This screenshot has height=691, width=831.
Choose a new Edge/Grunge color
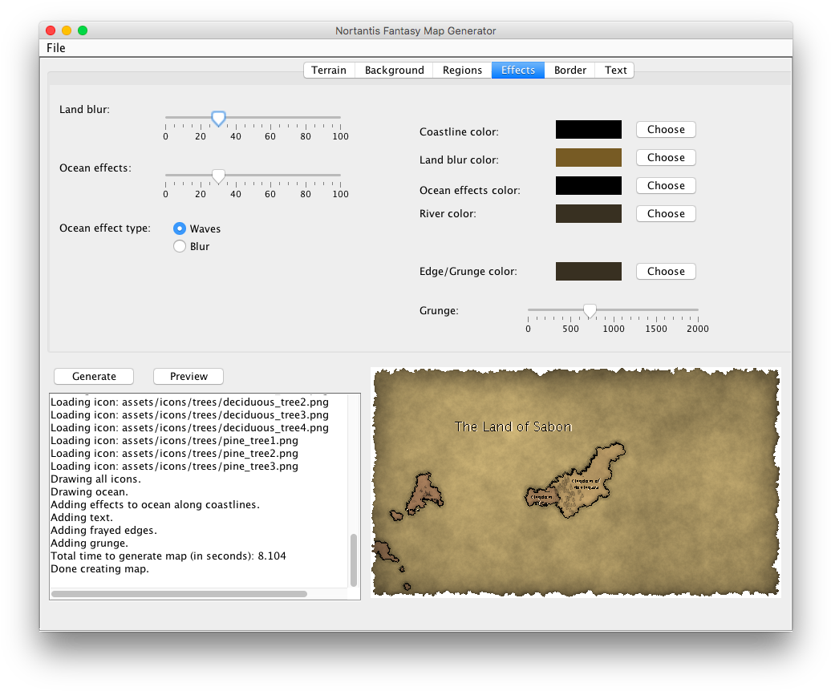coord(666,272)
